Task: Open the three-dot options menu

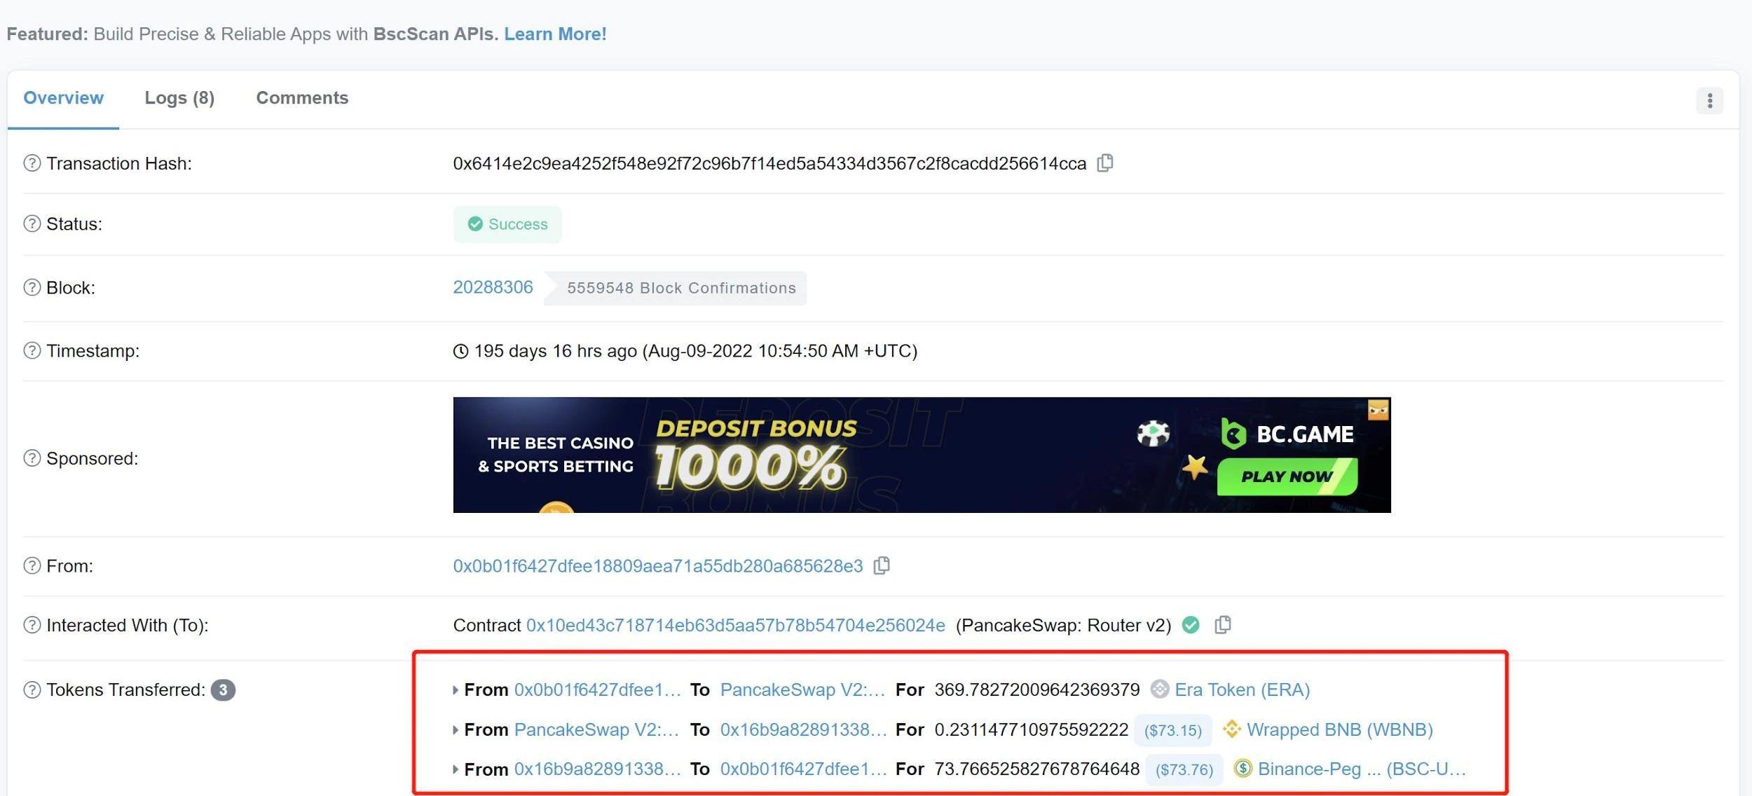Action: pos(1709,101)
